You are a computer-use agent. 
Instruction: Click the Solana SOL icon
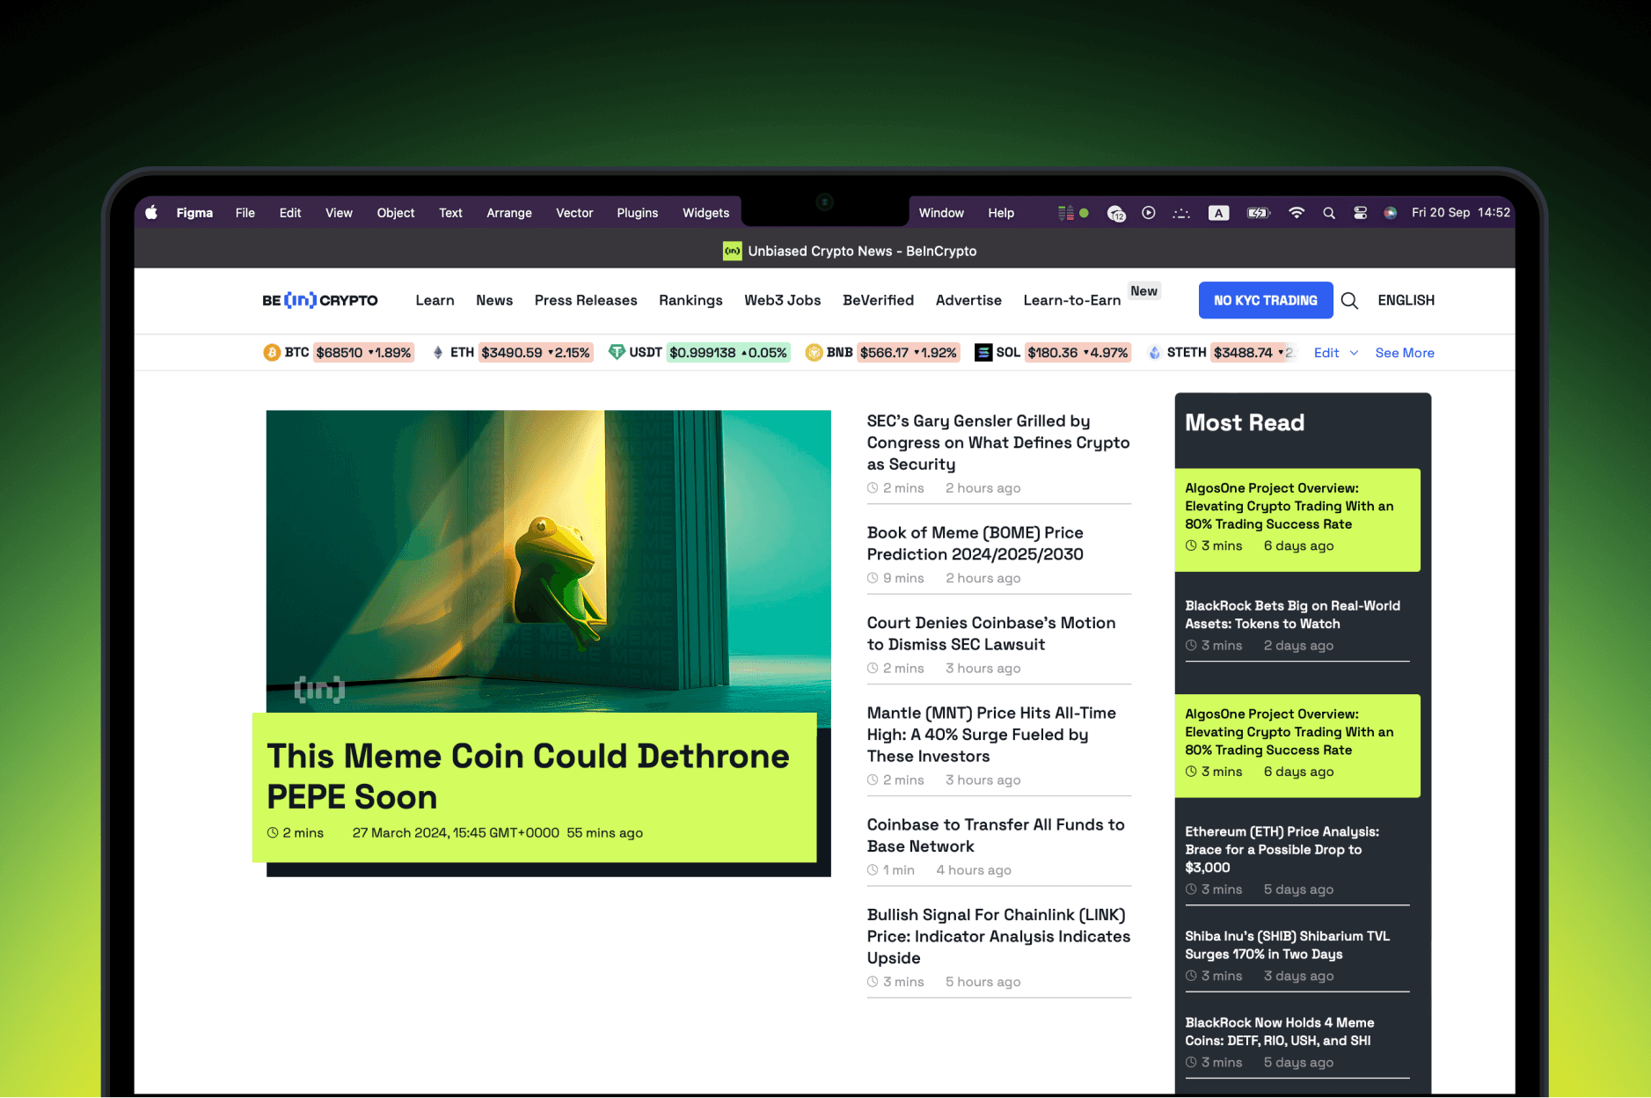pos(983,353)
